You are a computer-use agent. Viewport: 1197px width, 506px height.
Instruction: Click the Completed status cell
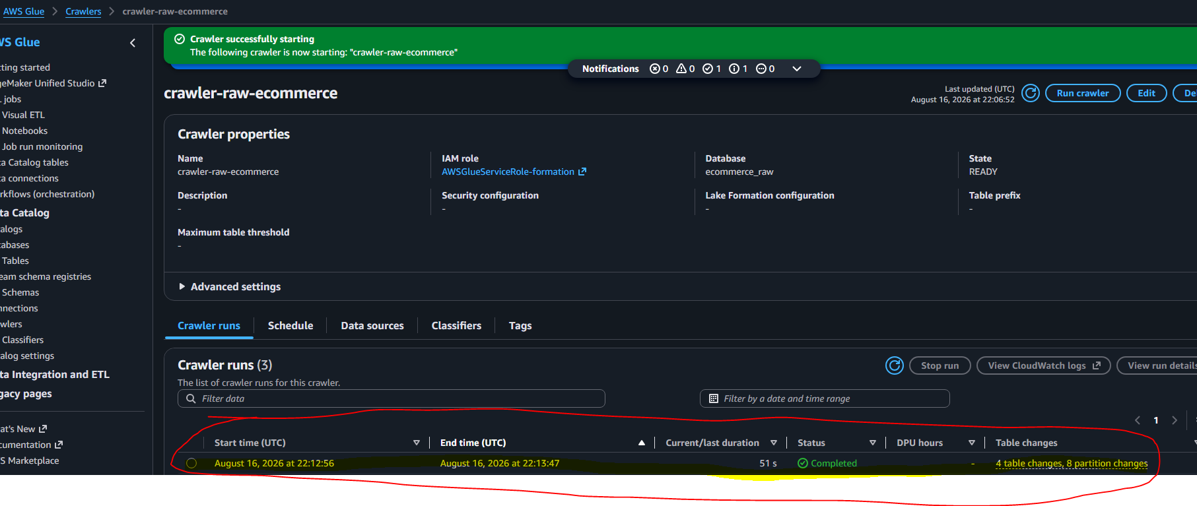pyautogui.click(x=827, y=463)
